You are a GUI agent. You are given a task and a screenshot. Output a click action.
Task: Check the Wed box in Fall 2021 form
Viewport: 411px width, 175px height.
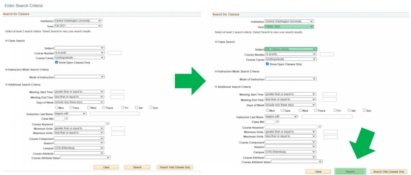pyautogui.click(x=88, y=108)
